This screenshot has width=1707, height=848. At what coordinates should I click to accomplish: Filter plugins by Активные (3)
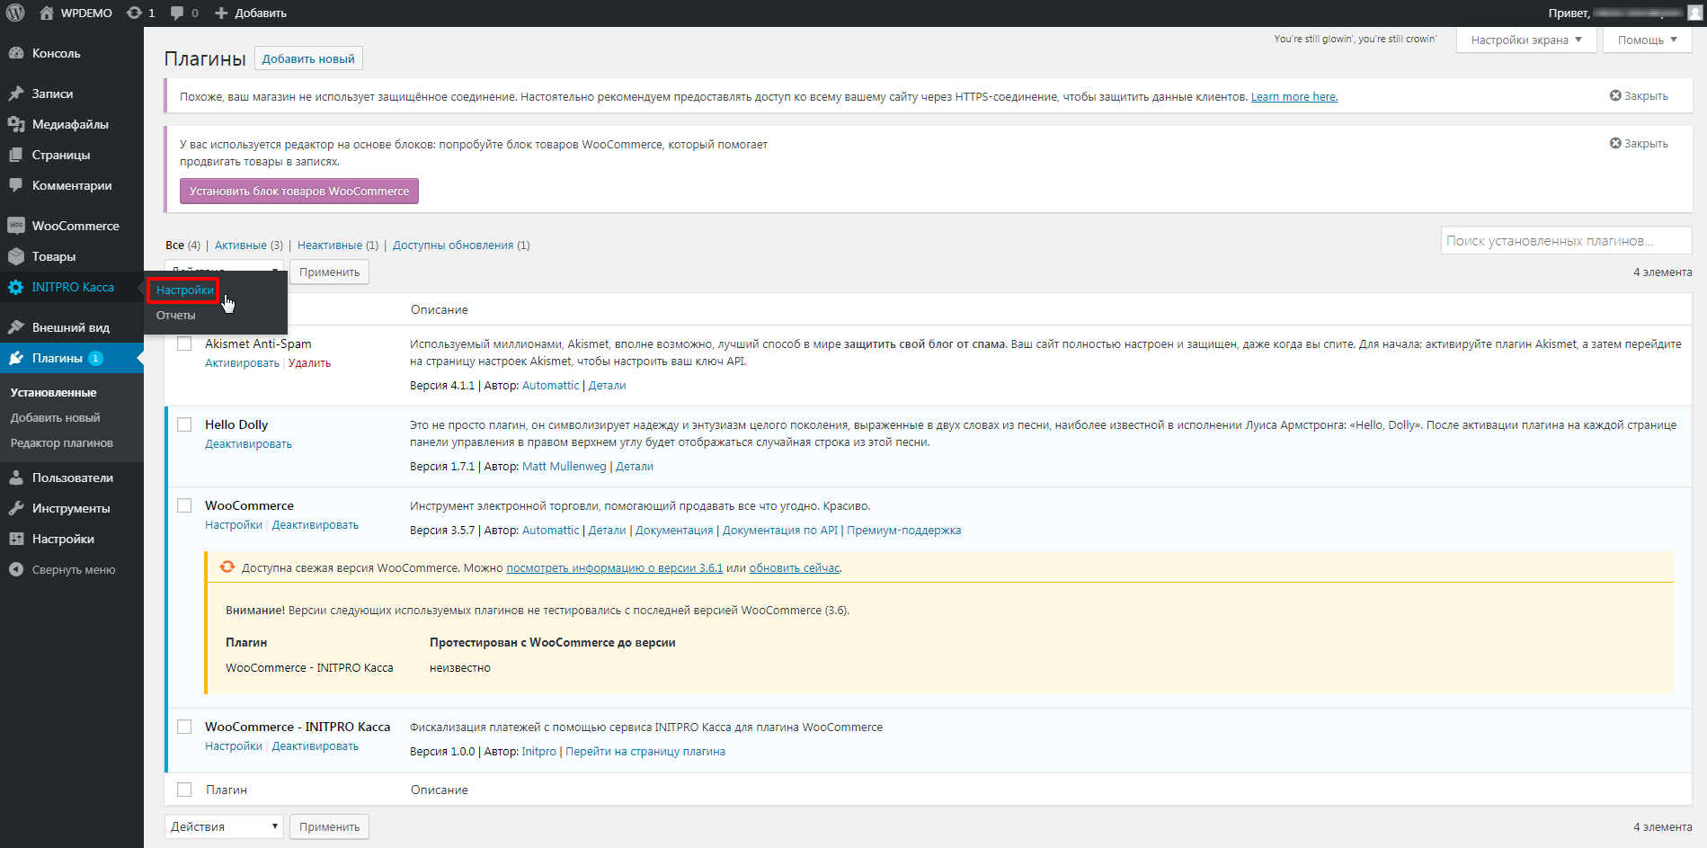[x=249, y=245]
